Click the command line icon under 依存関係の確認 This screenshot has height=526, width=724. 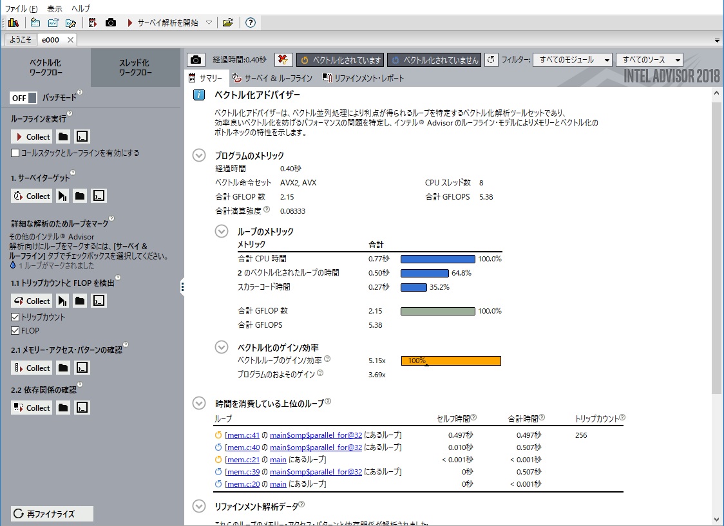point(81,408)
